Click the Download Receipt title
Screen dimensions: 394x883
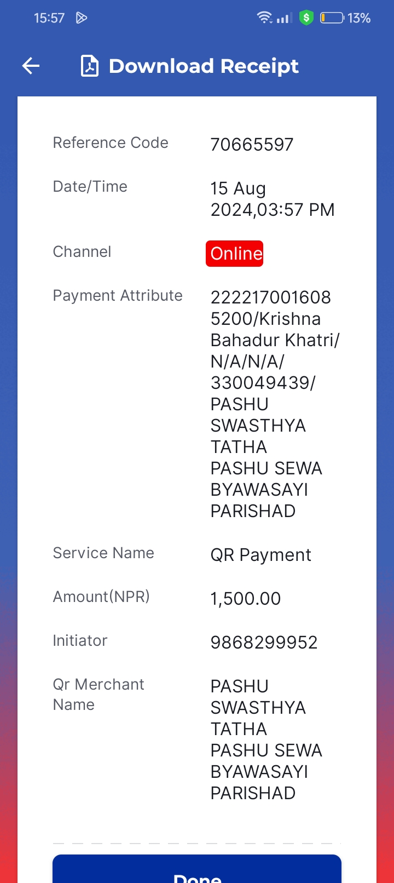204,66
